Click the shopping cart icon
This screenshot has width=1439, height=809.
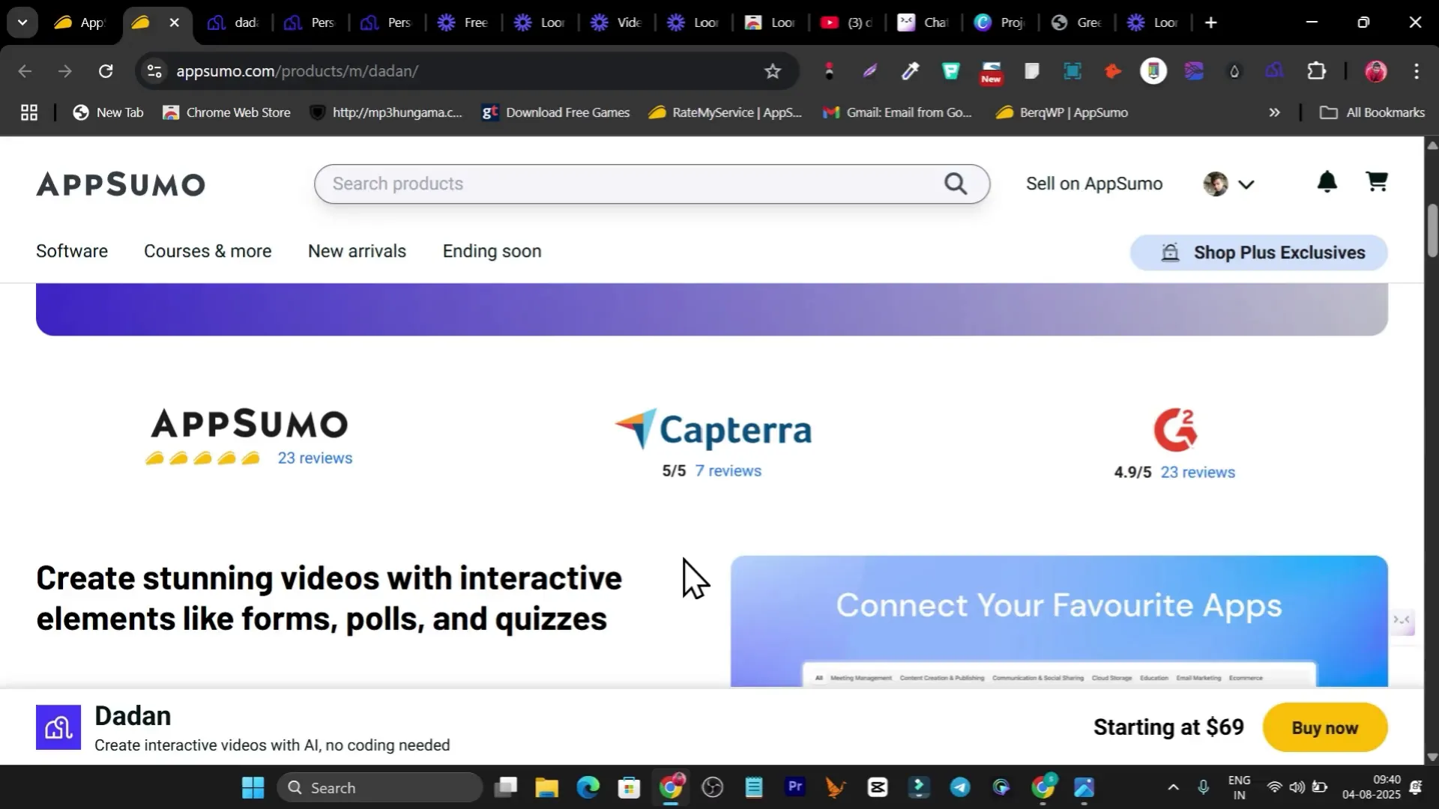[1376, 182]
